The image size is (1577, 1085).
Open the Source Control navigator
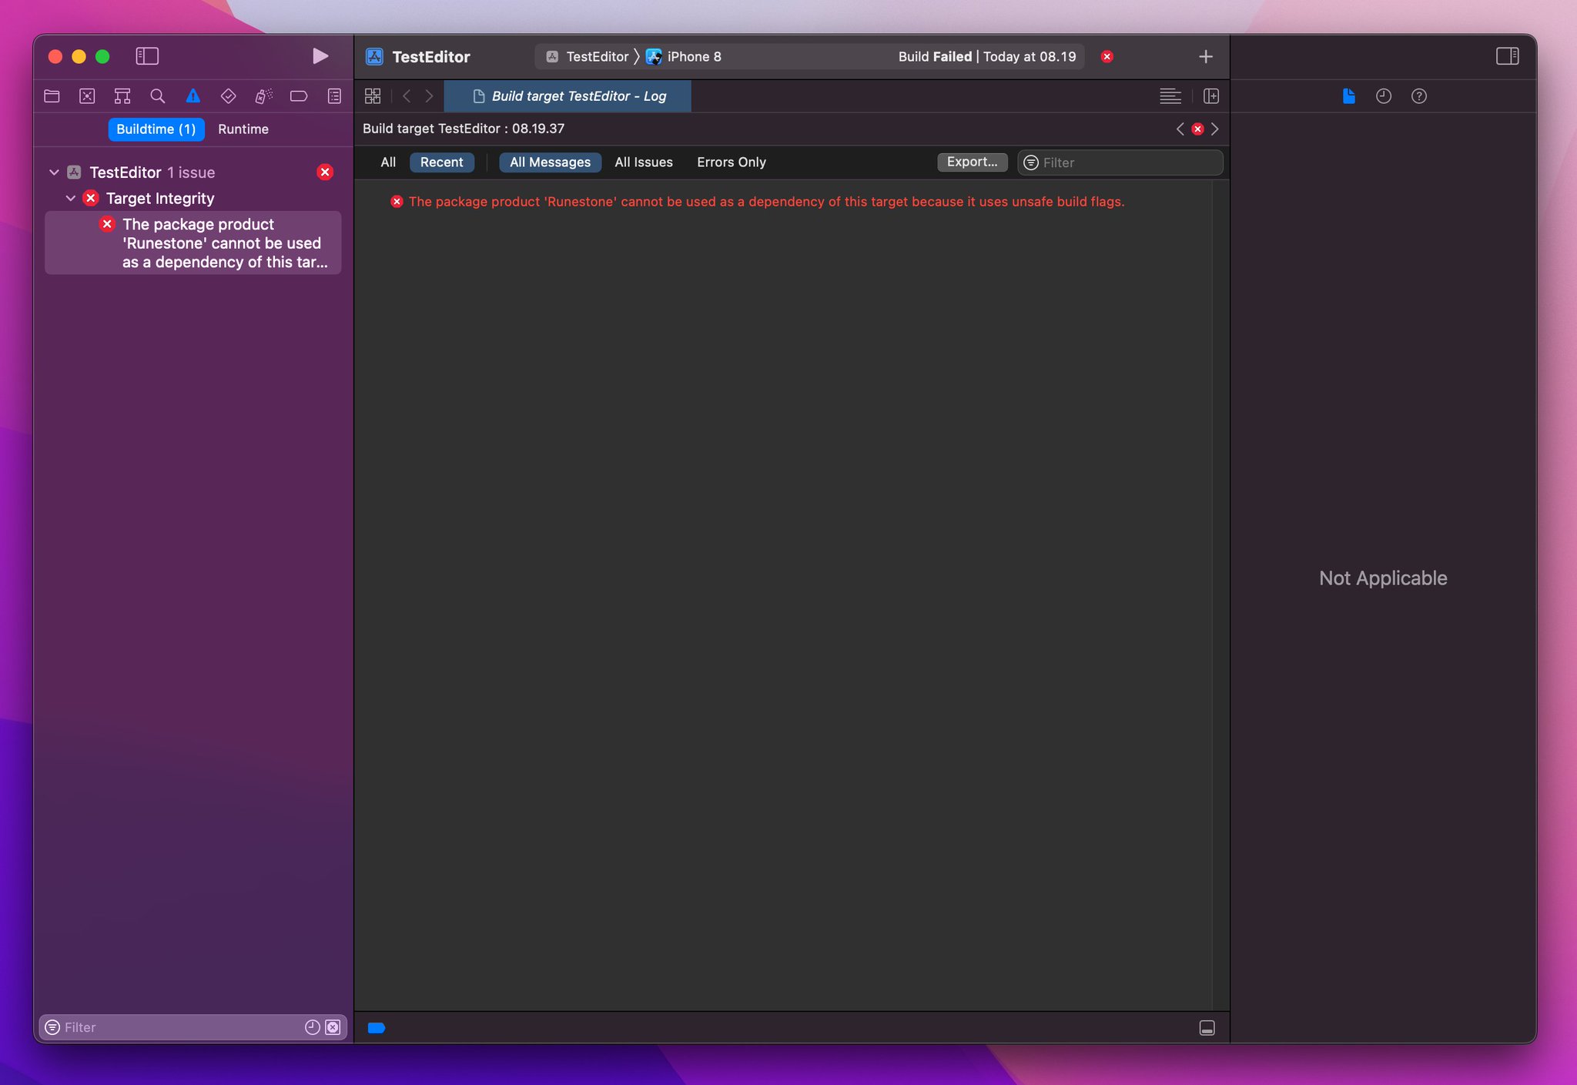[x=87, y=96]
